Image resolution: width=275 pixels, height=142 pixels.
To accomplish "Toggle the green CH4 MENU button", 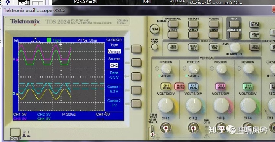I will 248,86.
